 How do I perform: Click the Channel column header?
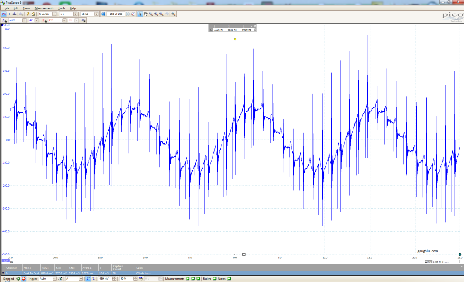[11, 268]
